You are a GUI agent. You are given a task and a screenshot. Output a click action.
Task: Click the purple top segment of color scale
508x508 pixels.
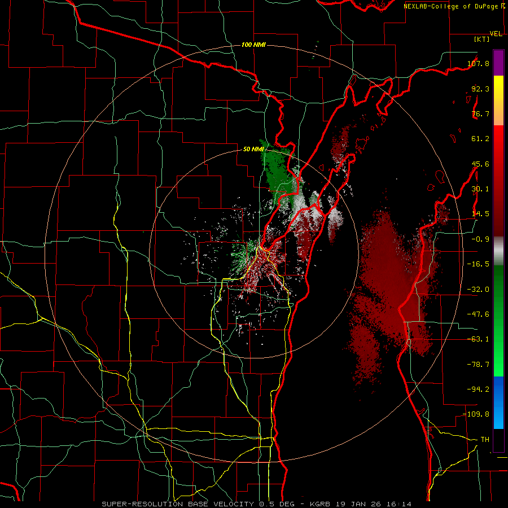click(x=498, y=63)
